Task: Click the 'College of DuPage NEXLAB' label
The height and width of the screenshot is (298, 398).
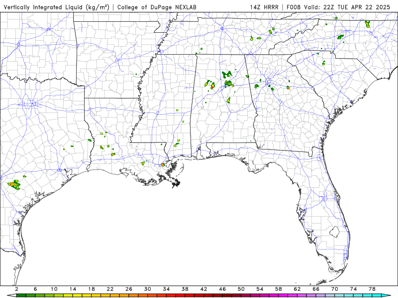Action: pos(157,7)
